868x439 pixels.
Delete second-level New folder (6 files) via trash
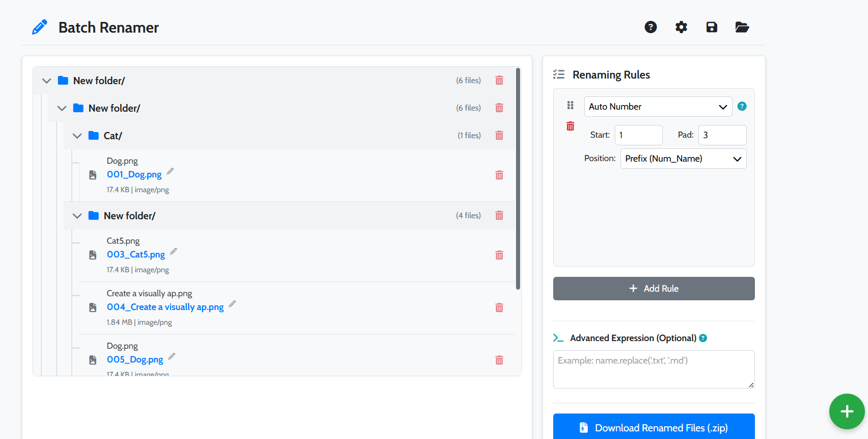pyautogui.click(x=499, y=108)
